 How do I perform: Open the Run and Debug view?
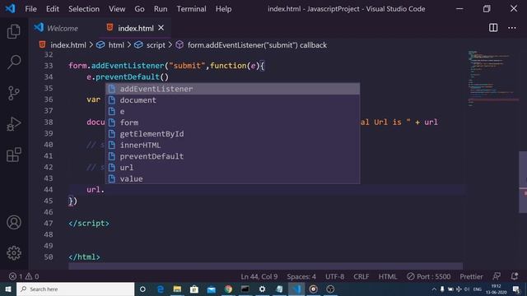click(x=14, y=124)
